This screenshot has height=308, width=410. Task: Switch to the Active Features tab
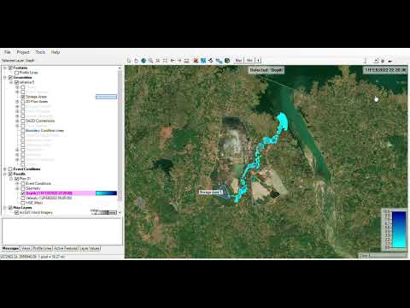tap(66, 249)
